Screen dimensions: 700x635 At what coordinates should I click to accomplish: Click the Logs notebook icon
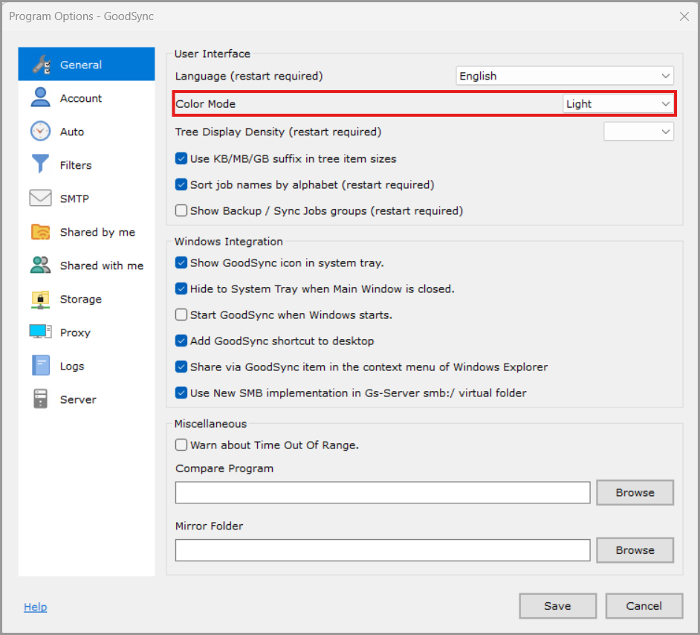pyautogui.click(x=41, y=365)
